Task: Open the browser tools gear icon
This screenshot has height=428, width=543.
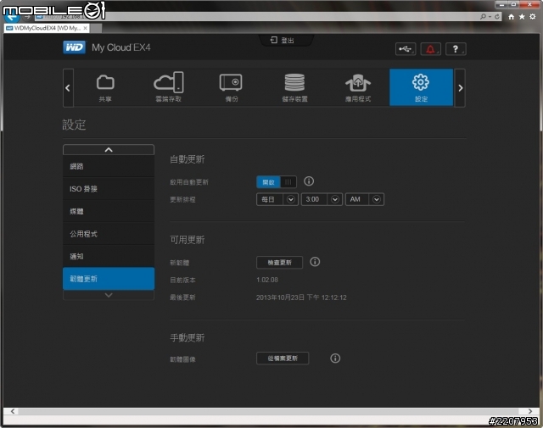Action: pyautogui.click(x=533, y=17)
